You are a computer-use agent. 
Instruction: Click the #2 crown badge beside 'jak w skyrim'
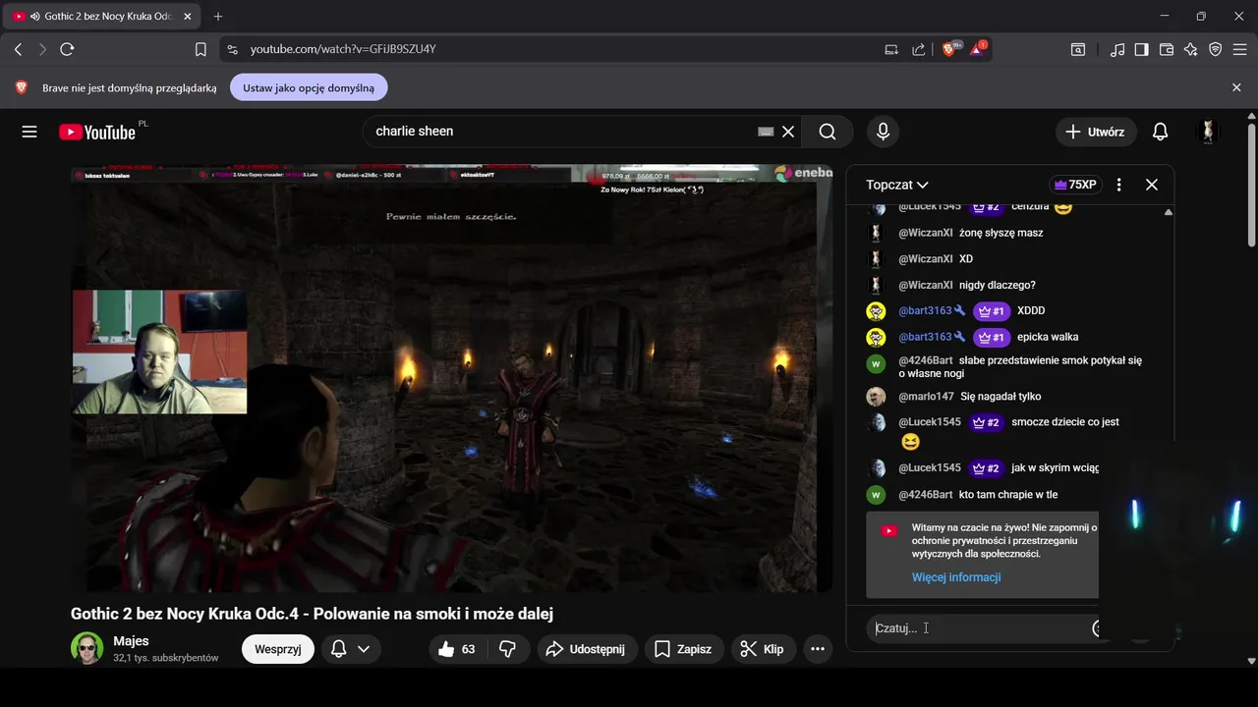point(987,468)
